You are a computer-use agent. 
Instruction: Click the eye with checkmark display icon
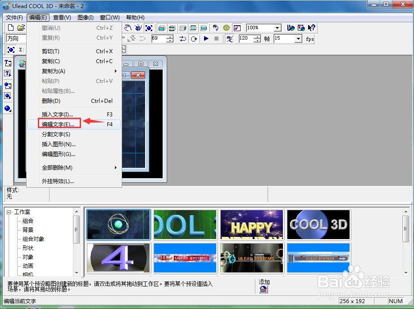tap(216, 28)
